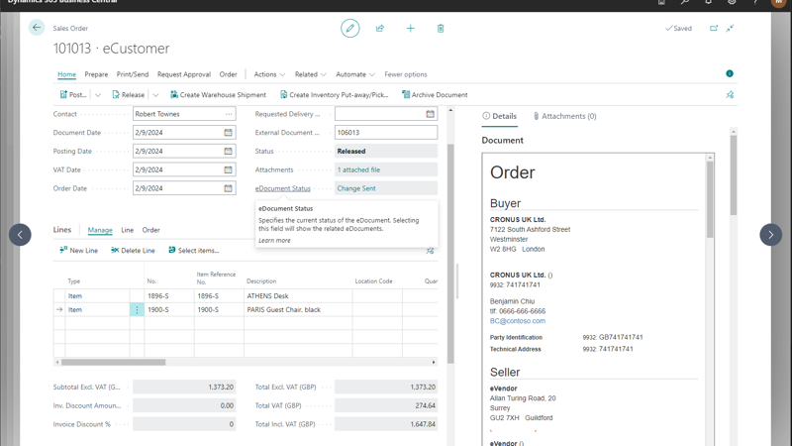Open Document Date calendar picker
The width and height of the screenshot is (792, 446).
coord(228,133)
